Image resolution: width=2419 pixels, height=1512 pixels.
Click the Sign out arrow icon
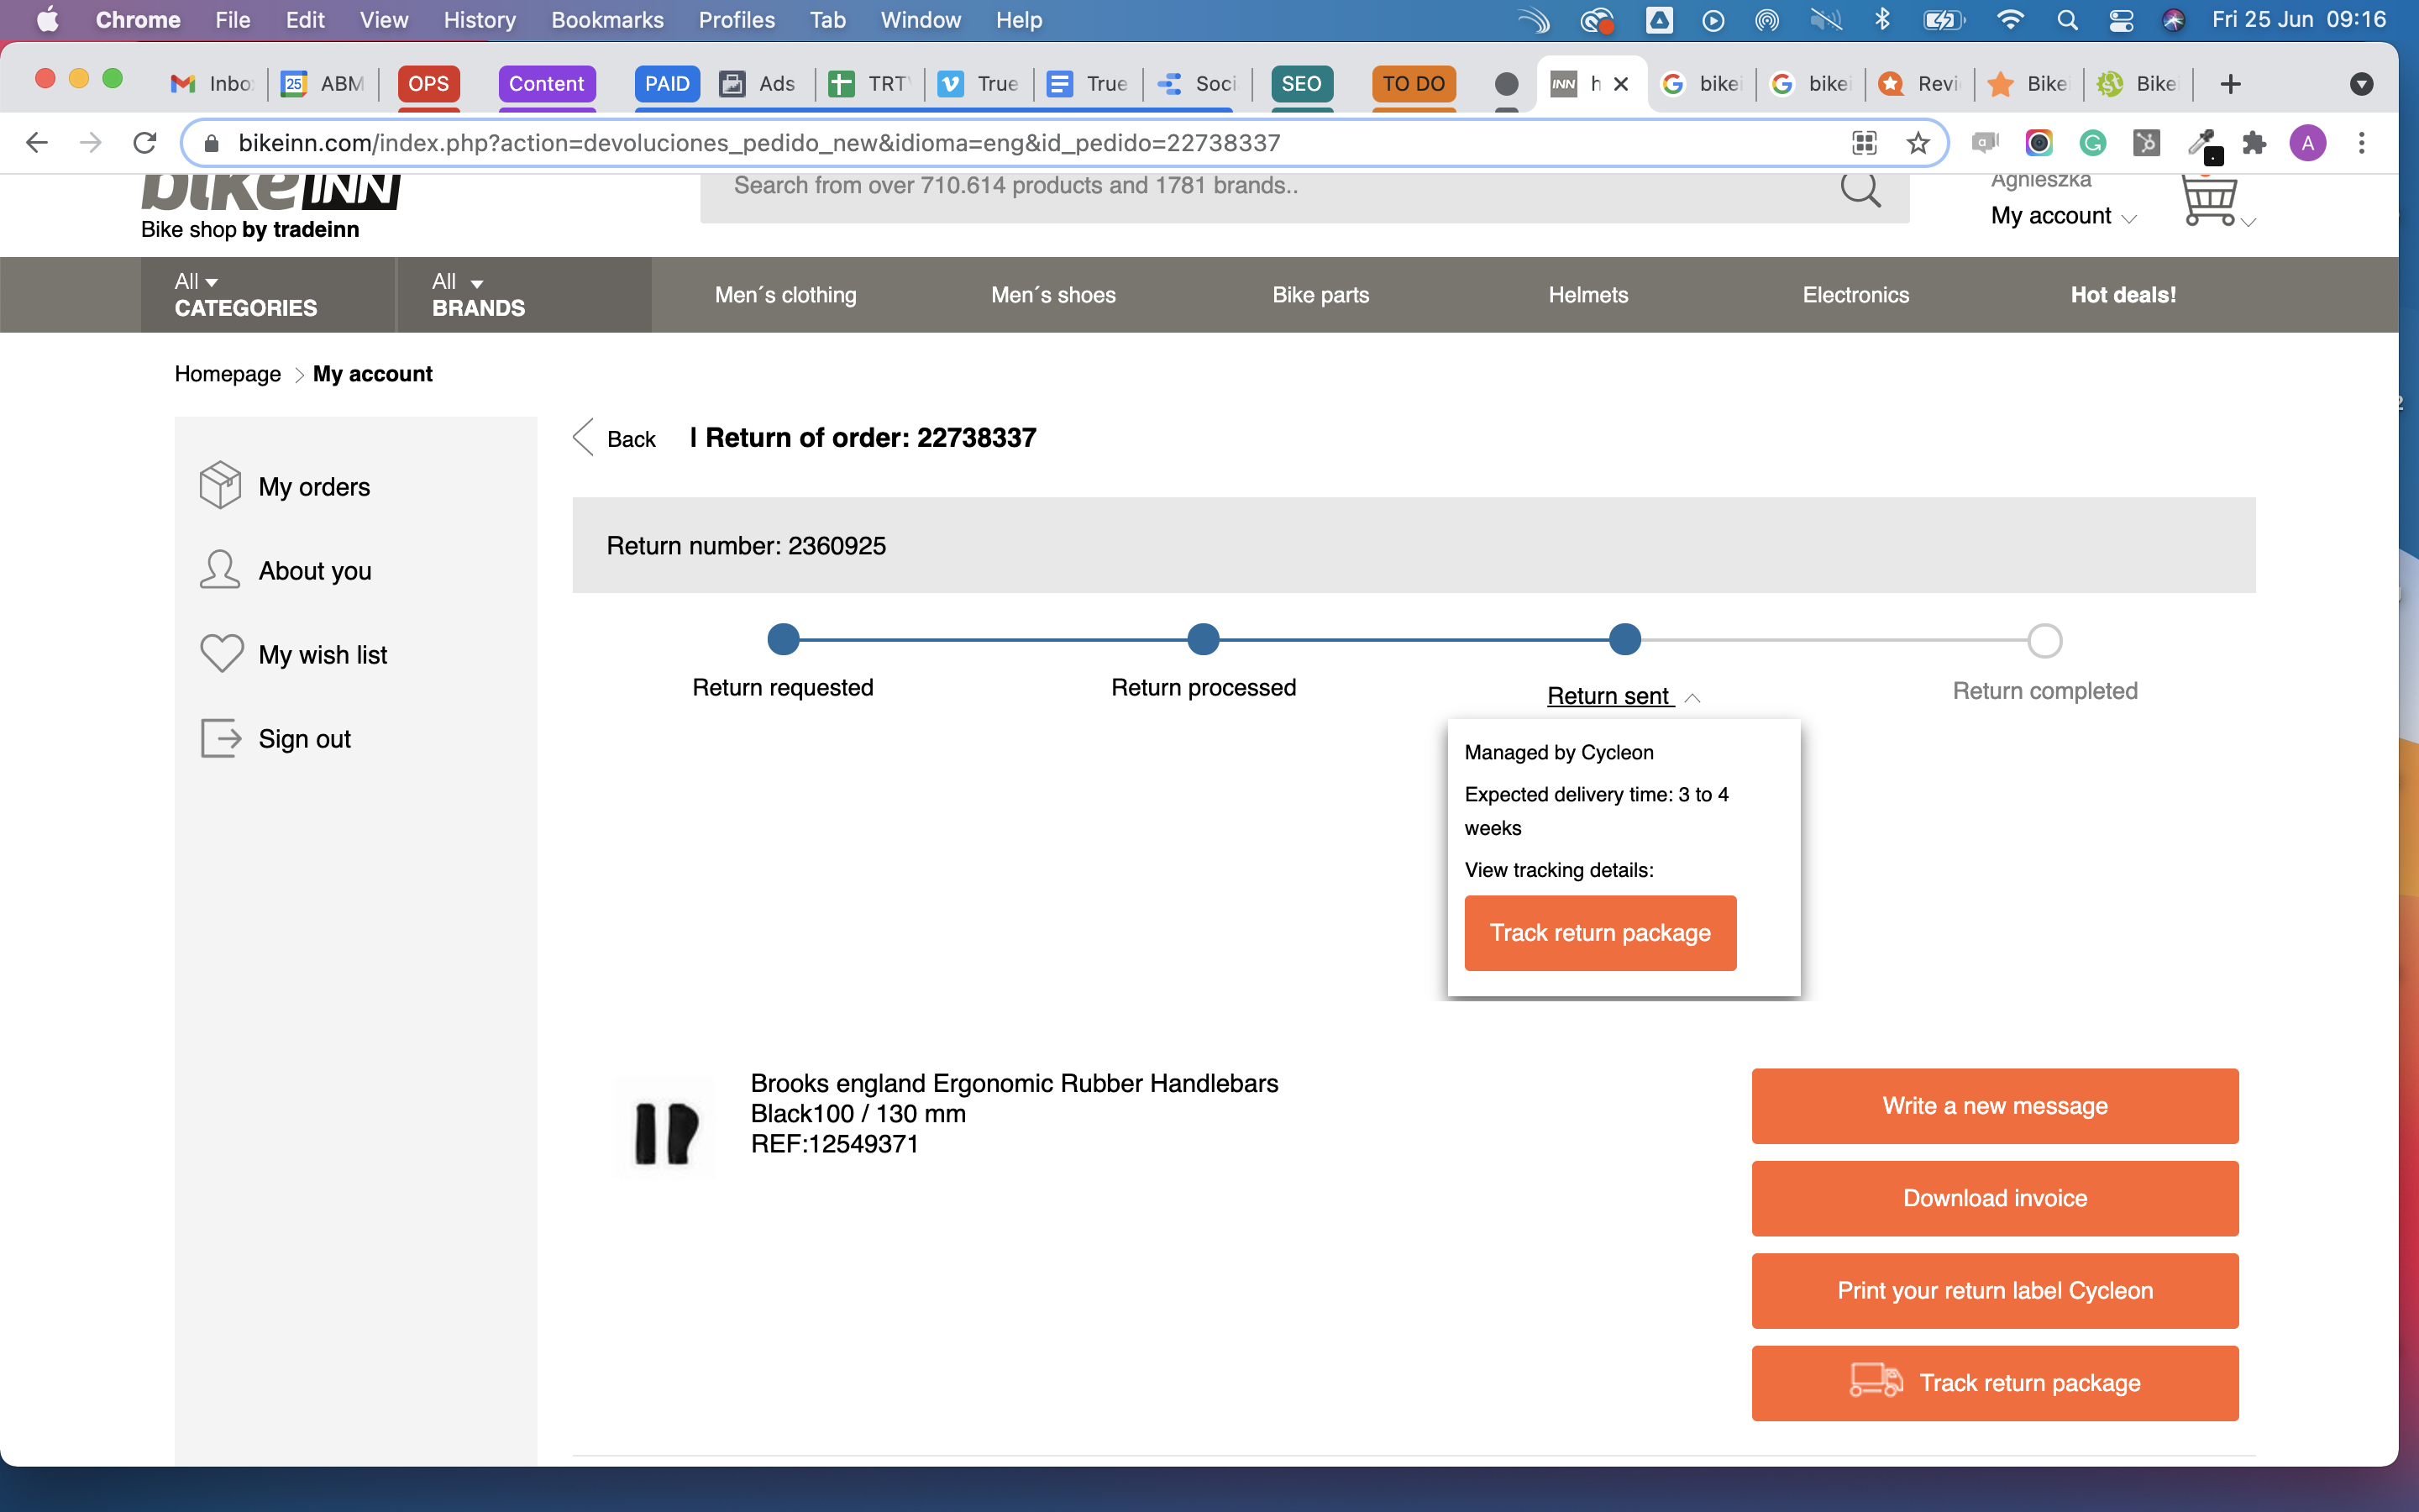[x=221, y=738]
